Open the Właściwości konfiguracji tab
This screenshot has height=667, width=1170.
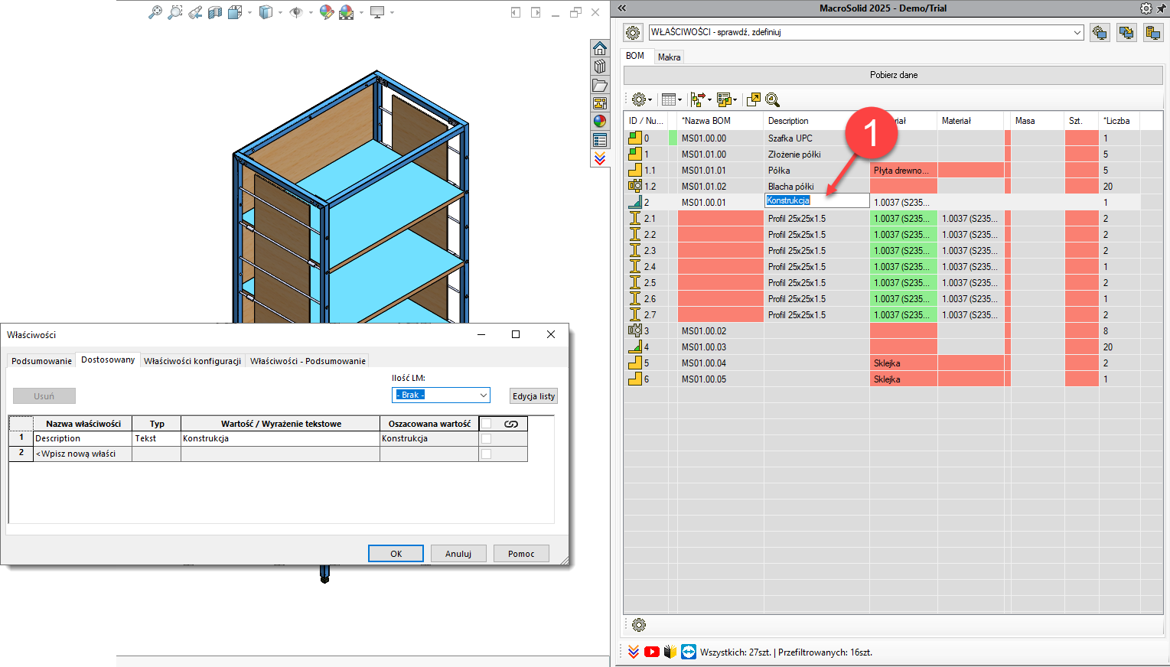coord(193,361)
